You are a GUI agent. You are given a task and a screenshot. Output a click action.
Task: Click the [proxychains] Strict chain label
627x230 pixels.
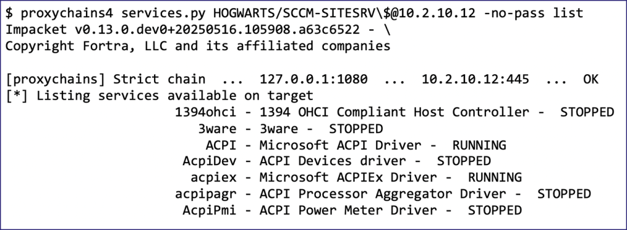[x=105, y=79]
